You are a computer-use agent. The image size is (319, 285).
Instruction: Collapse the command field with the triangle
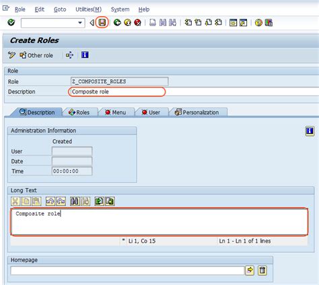92,23
